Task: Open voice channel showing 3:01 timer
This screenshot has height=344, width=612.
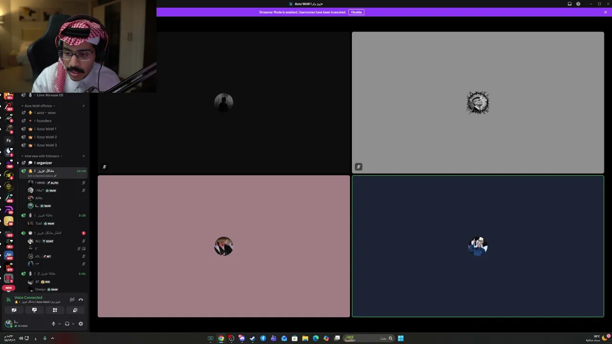Action: pos(53,274)
